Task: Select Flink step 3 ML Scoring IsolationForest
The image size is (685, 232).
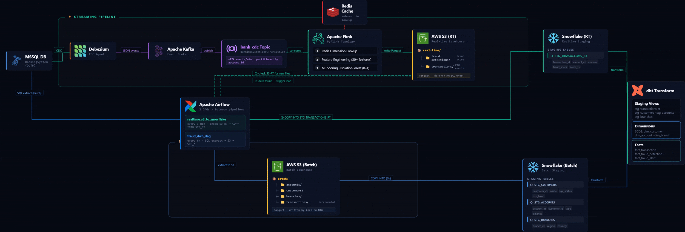Action: pos(345,68)
